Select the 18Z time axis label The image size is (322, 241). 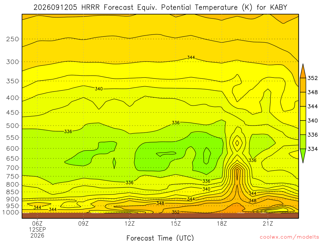point(222,223)
